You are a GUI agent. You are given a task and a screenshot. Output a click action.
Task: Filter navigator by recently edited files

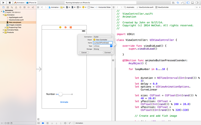[6, 123]
